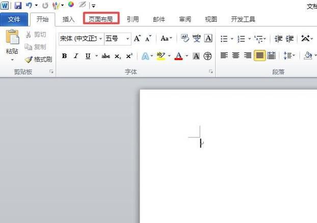Click the Center alignment icon
The width and height of the screenshot is (317, 223).
(236, 56)
